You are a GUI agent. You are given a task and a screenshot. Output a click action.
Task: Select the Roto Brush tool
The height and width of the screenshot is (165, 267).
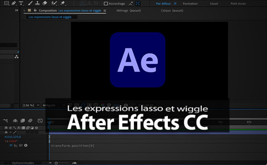click(54, 3)
